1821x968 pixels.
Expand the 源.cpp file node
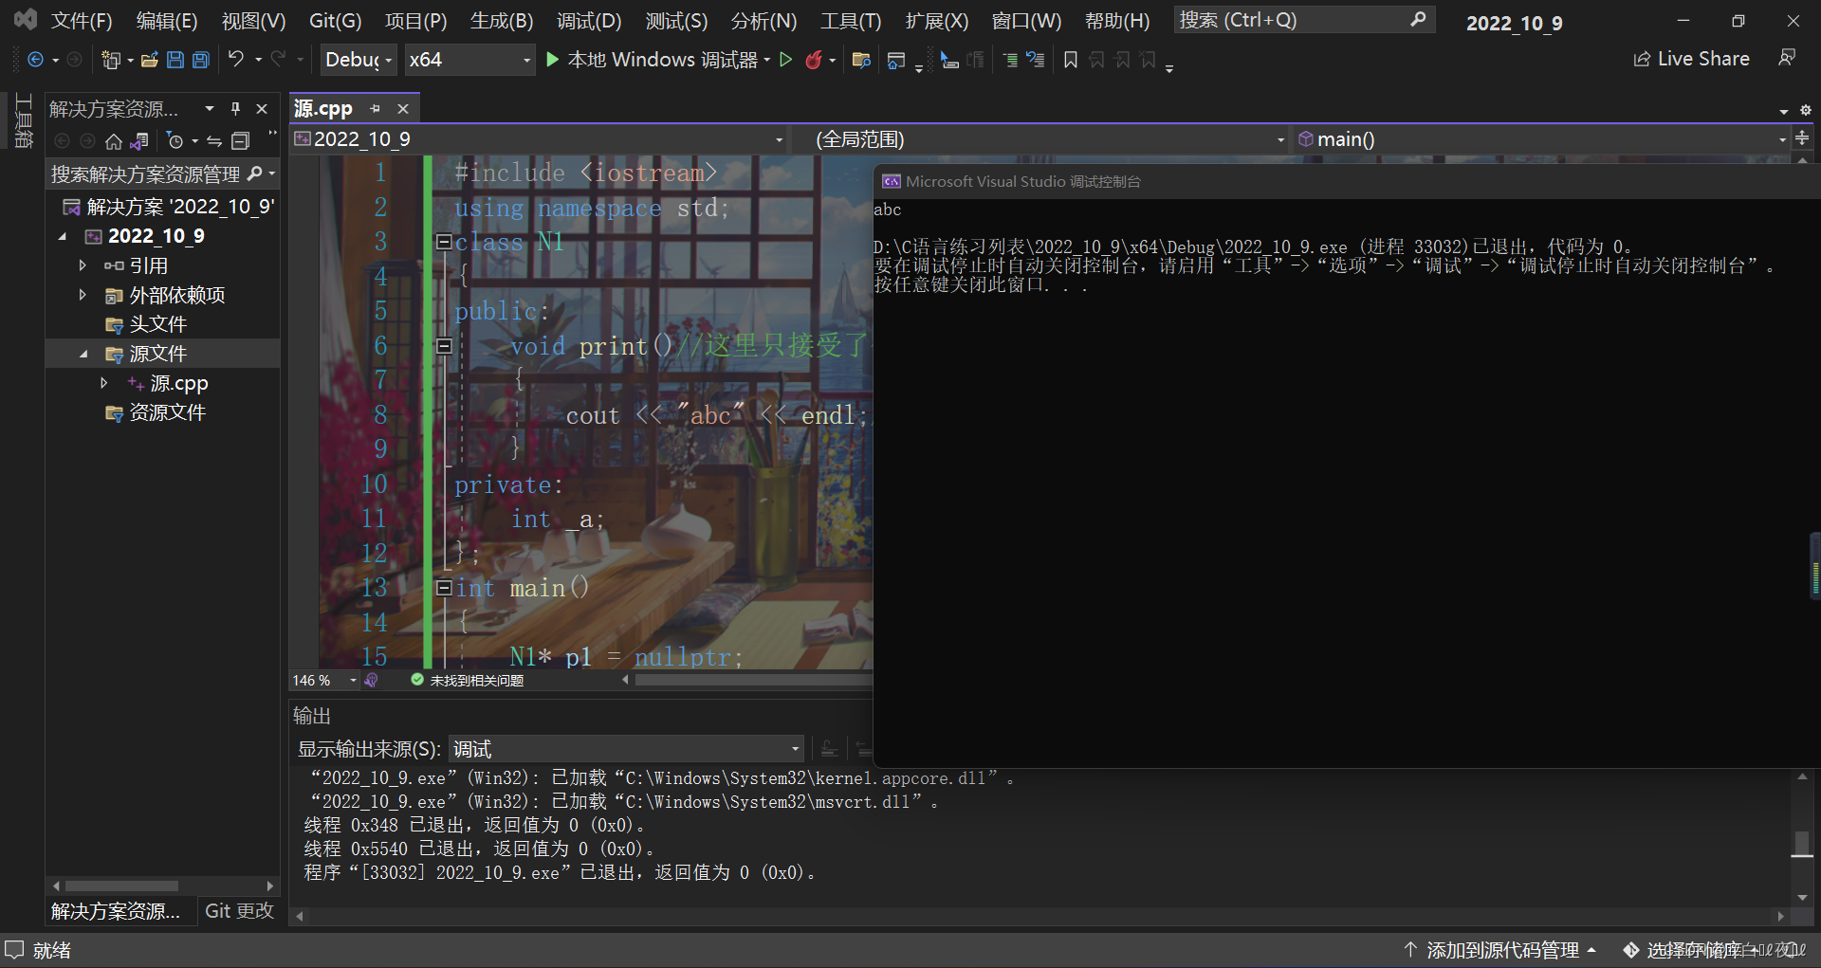coord(104,383)
